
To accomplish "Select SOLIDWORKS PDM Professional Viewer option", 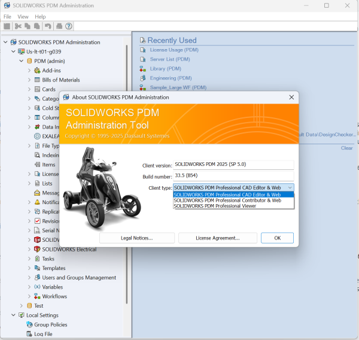I will (x=233, y=206).
